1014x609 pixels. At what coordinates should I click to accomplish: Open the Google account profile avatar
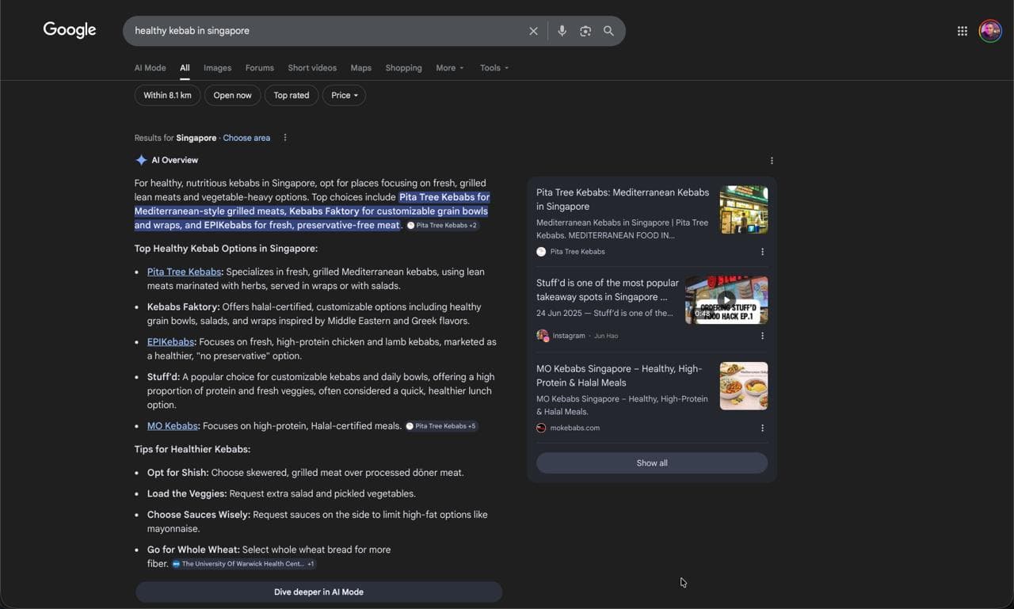(x=990, y=31)
